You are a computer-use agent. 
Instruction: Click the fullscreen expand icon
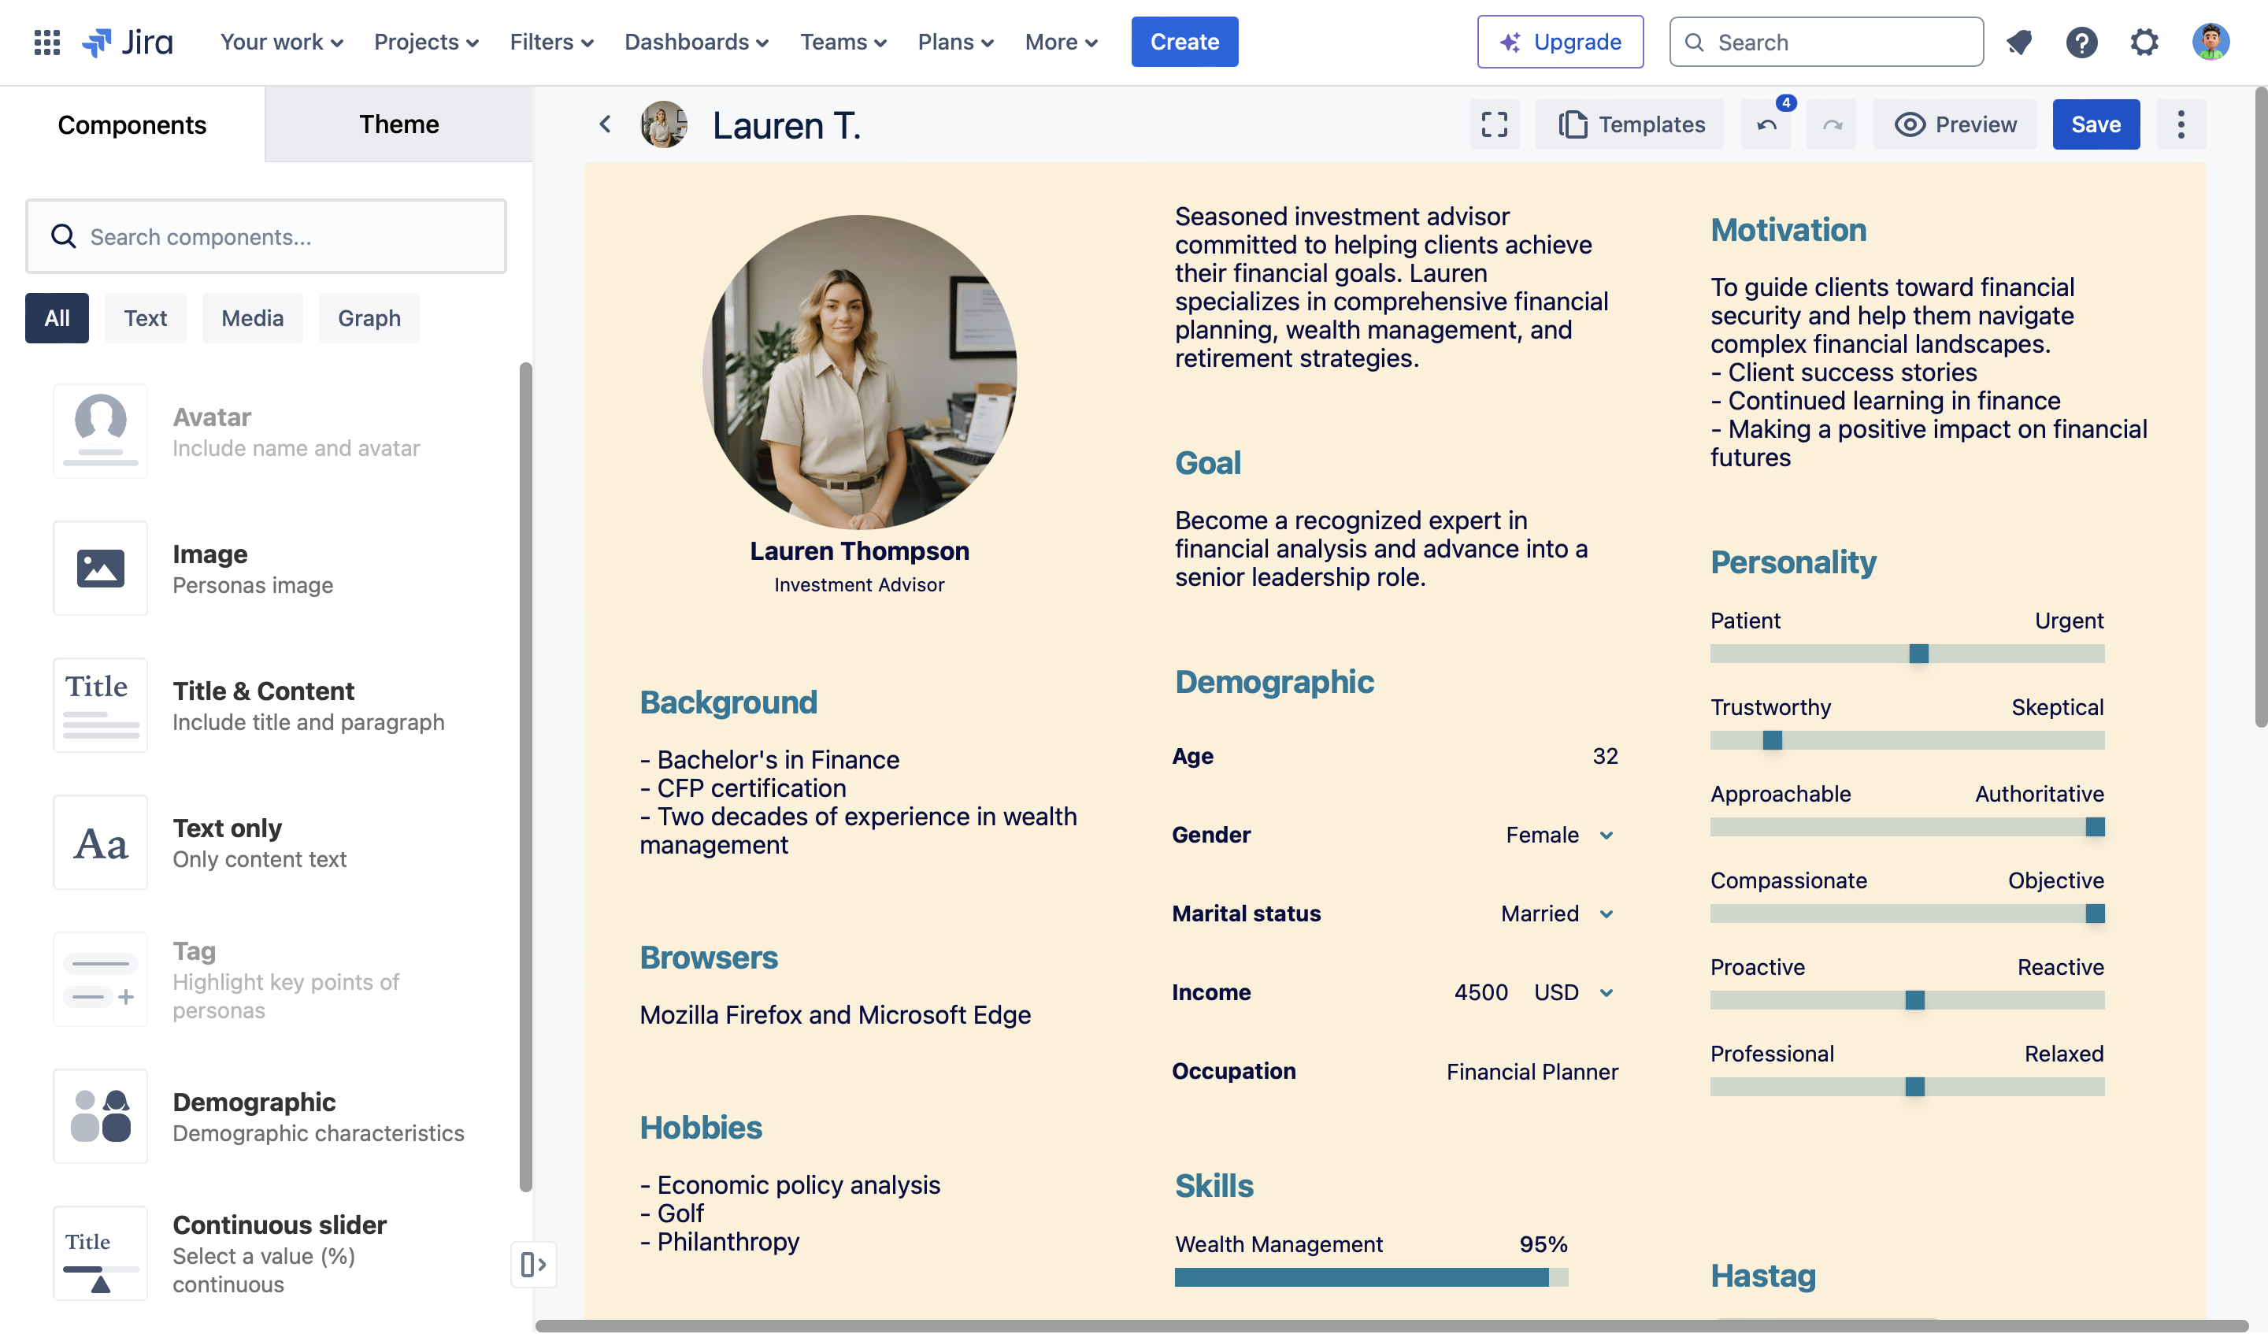tap(1494, 124)
